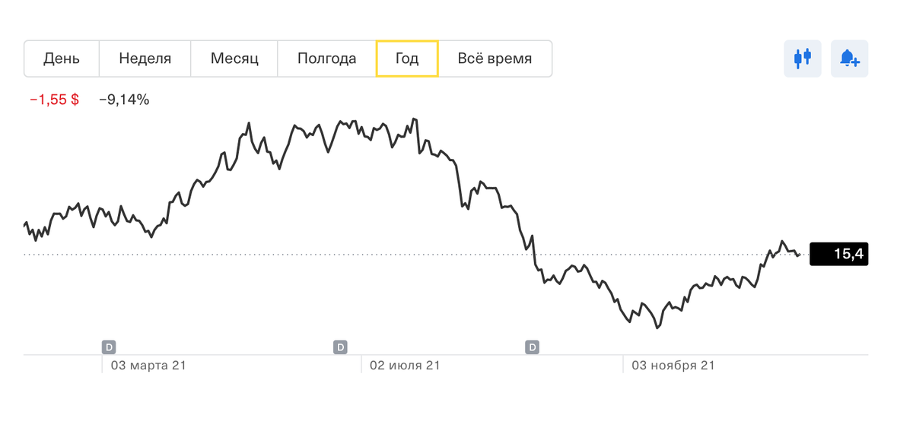Click the dividend marker near March
Image resolution: width=913 pixels, height=434 pixels.
109,347
